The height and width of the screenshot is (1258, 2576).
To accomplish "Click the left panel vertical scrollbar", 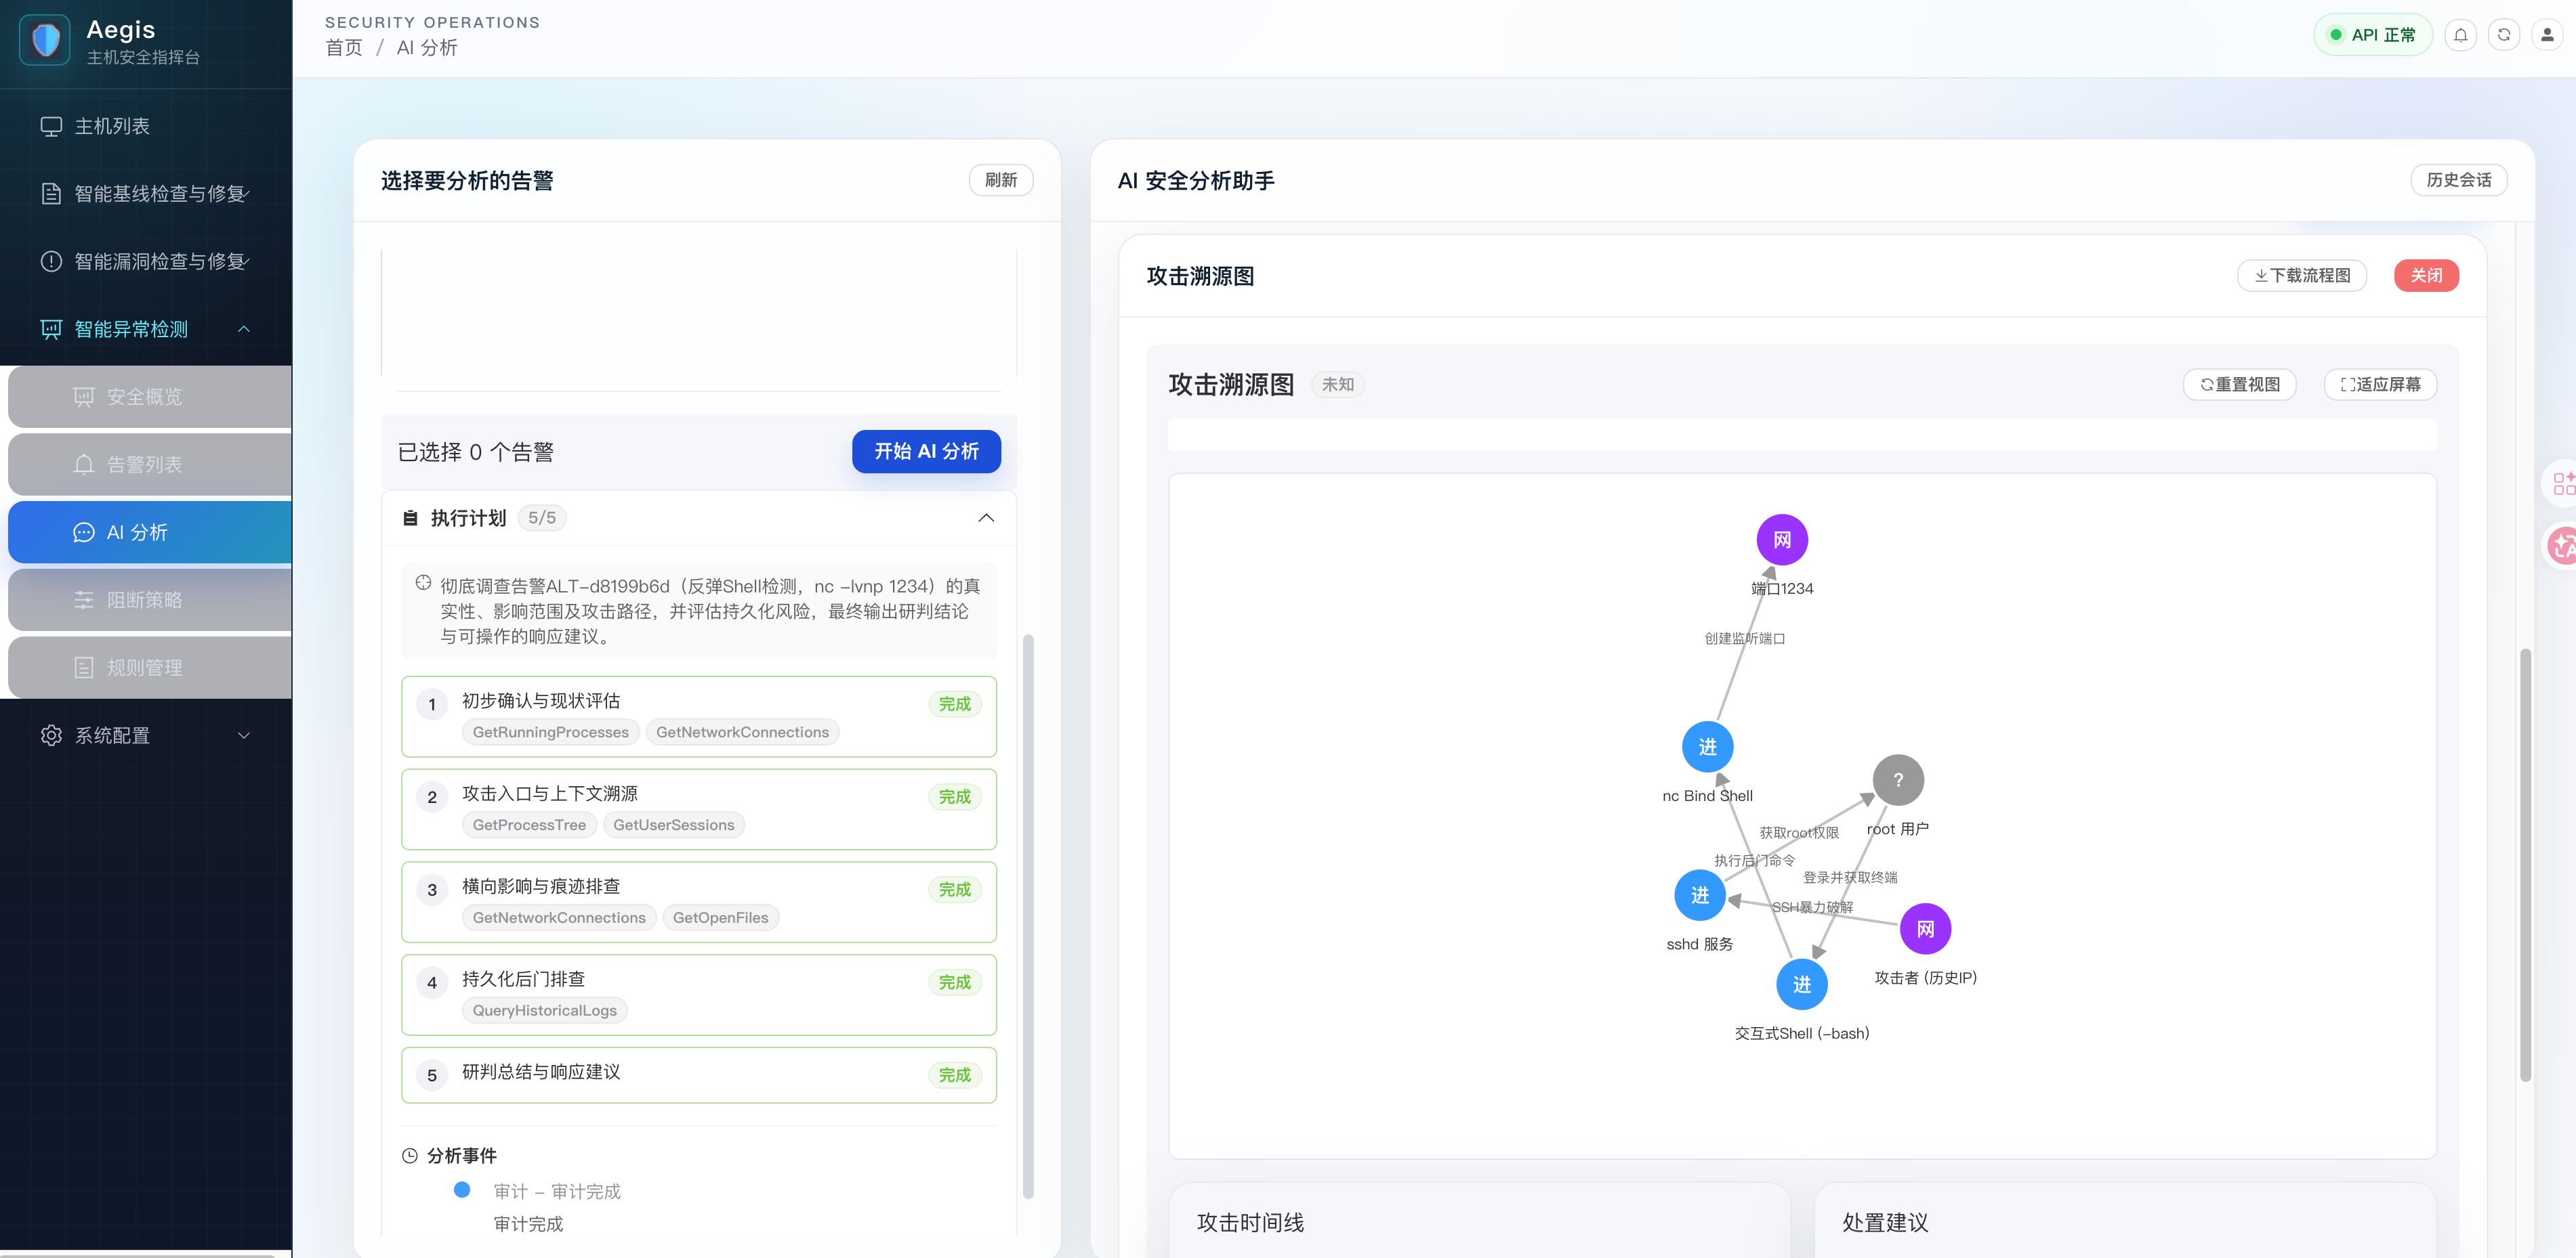I will point(1028,915).
